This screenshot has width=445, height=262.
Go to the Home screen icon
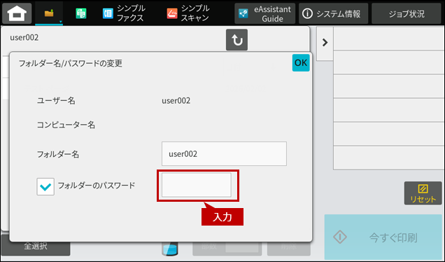coord(17,13)
